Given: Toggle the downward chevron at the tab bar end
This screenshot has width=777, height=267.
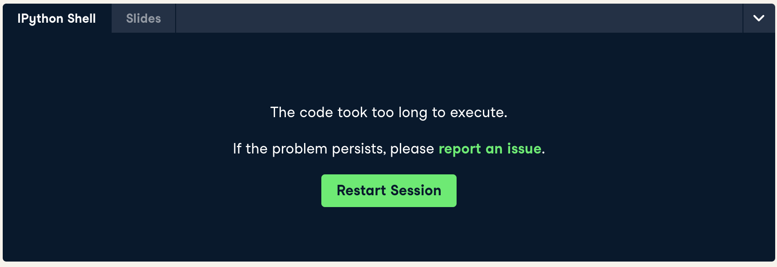Looking at the screenshot, I should click(759, 18).
